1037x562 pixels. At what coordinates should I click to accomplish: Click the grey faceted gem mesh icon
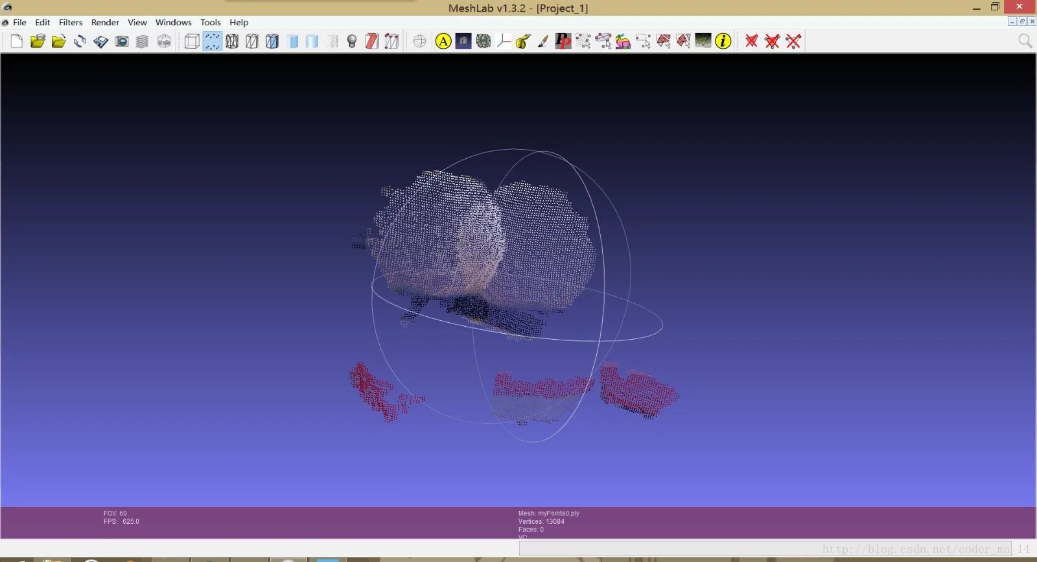(x=484, y=41)
